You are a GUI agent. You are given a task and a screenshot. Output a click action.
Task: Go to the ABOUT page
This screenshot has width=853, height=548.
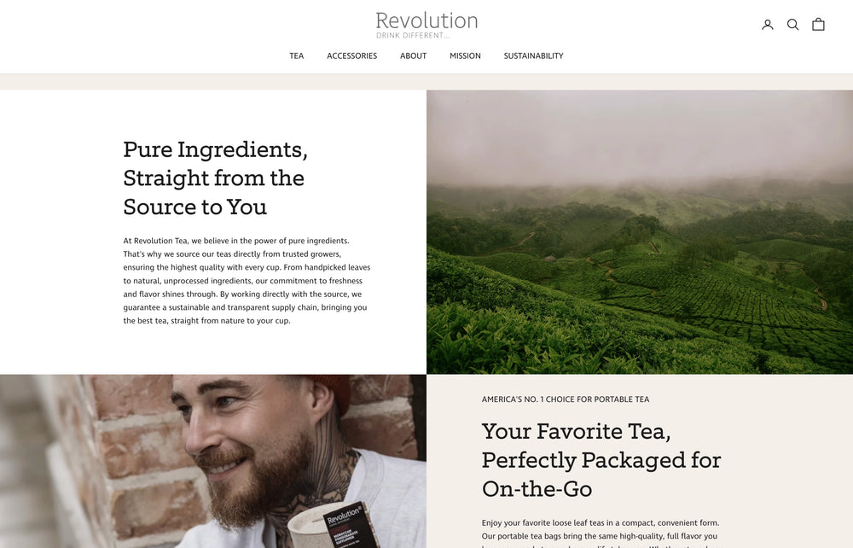pos(414,55)
